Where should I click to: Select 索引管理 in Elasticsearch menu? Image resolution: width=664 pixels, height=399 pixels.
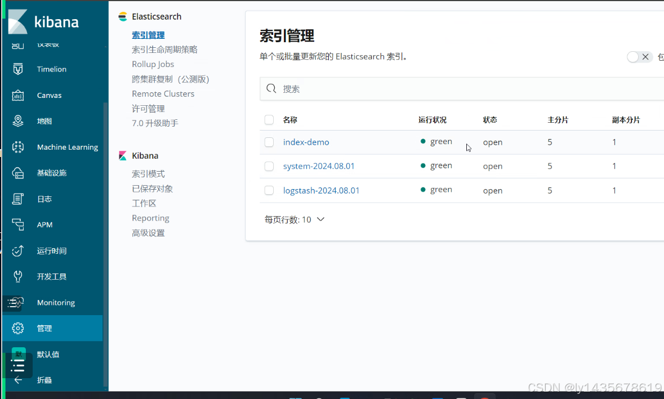coord(148,35)
